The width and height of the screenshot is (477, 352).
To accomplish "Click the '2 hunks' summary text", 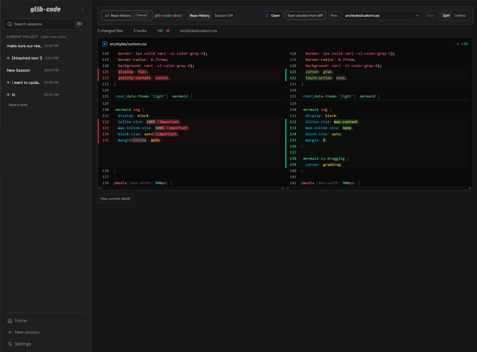I will (140, 31).
